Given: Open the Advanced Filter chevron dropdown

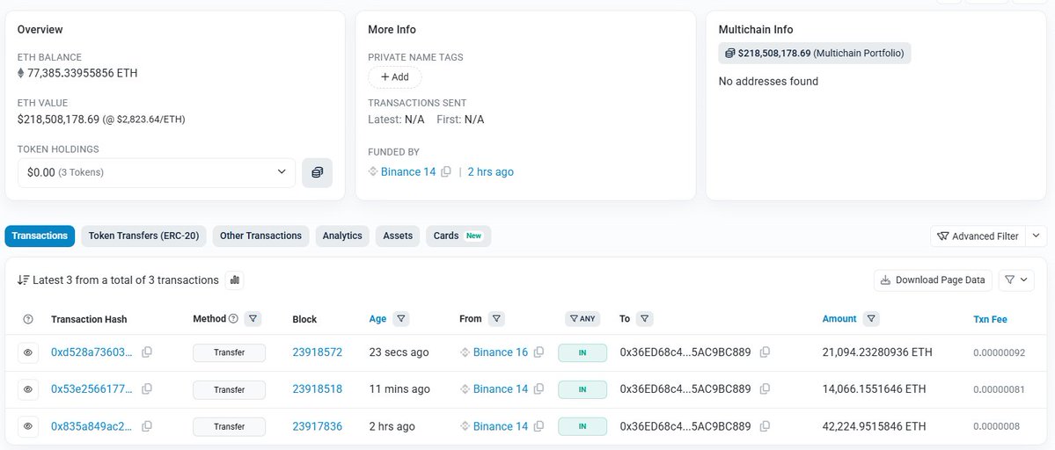Looking at the screenshot, I should 1037,236.
